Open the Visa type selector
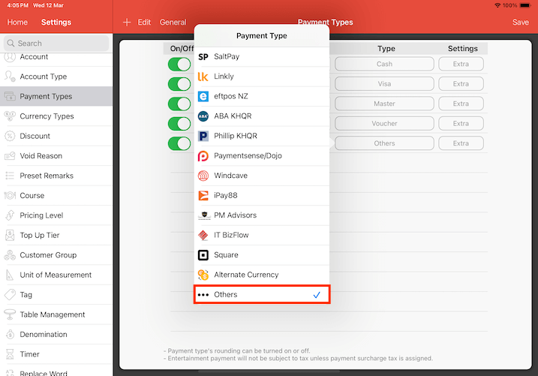The width and height of the screenshot is (538, 376). (384, 84)
